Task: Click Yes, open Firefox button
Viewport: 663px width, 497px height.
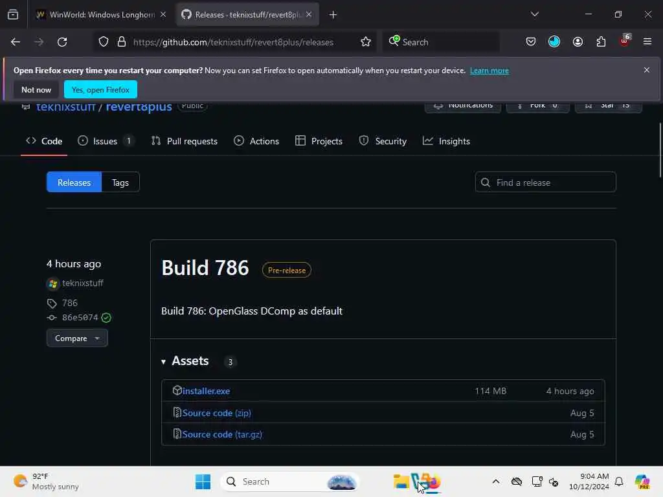Action: pos(100,89)
